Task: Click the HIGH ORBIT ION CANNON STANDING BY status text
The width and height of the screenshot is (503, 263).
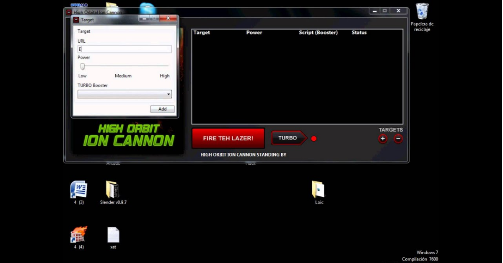Action: click(x=244, y=155)
